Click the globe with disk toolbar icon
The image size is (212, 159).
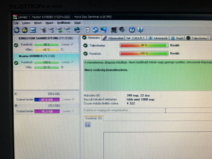[77, 30]
